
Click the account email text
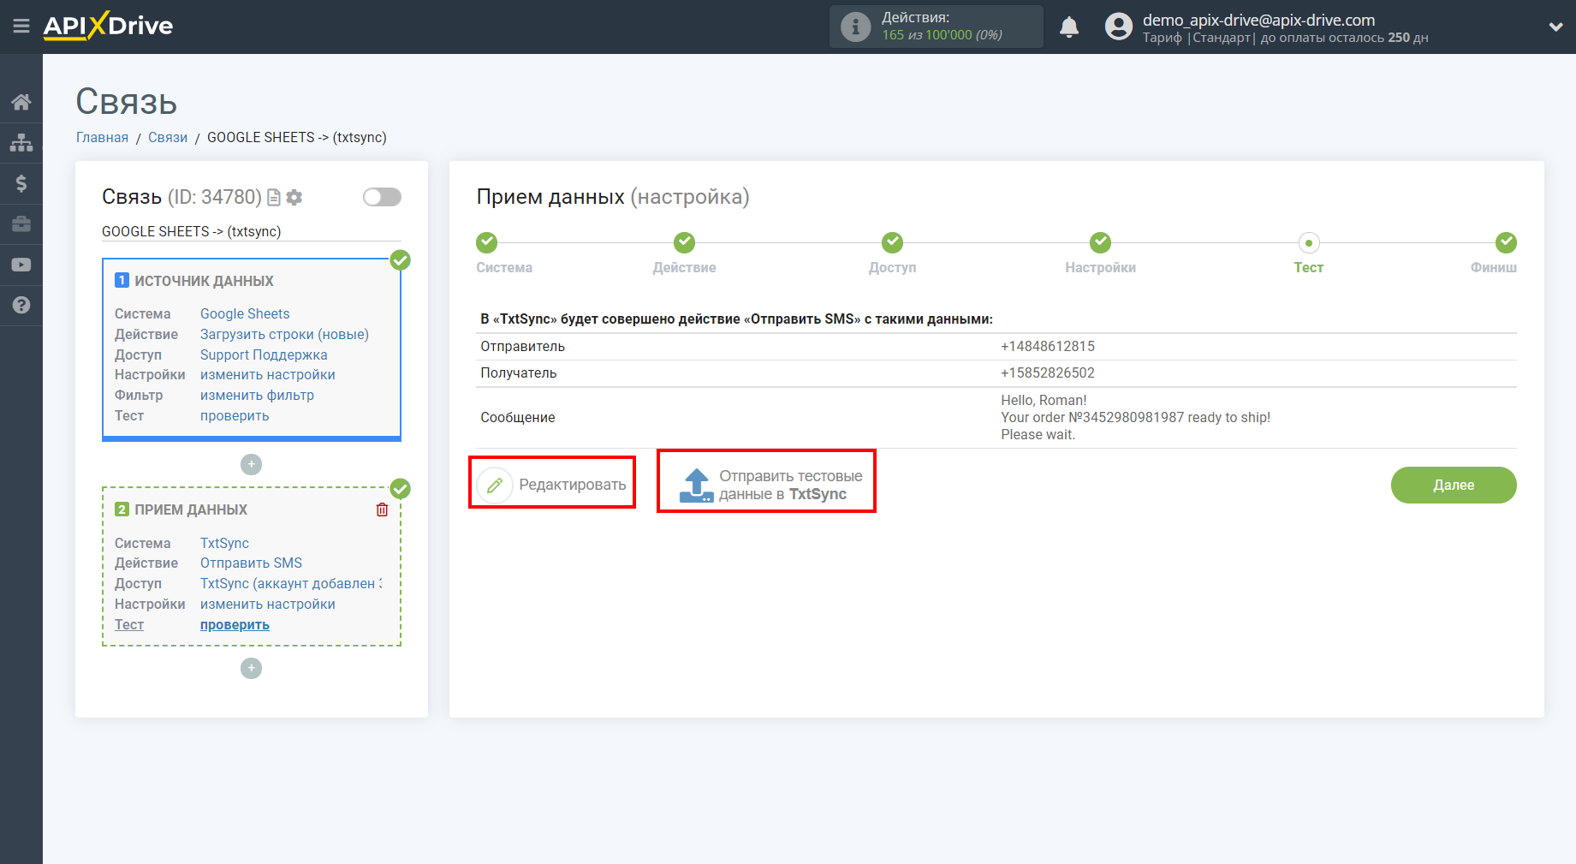click(1258, 20)
